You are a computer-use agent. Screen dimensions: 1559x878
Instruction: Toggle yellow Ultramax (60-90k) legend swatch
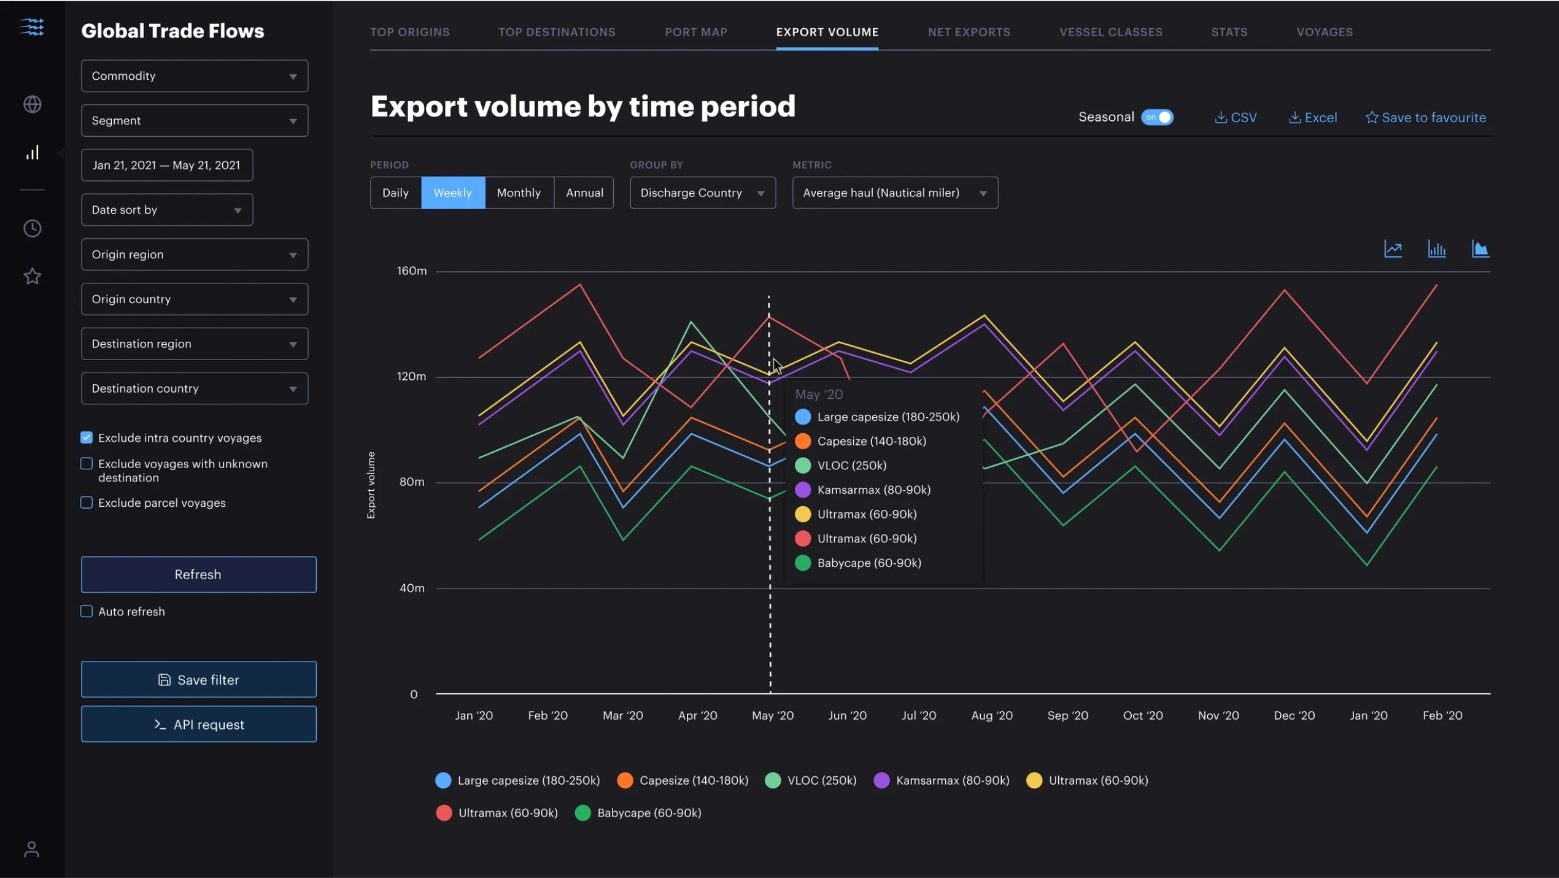pos(1034,780)
